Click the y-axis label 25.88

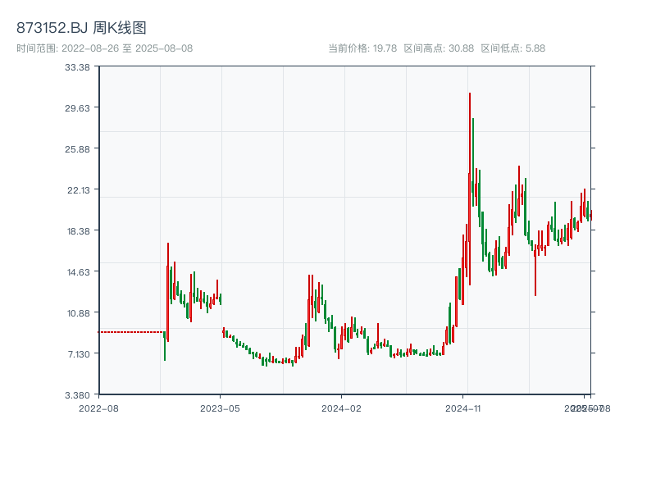tap(77, 149)
